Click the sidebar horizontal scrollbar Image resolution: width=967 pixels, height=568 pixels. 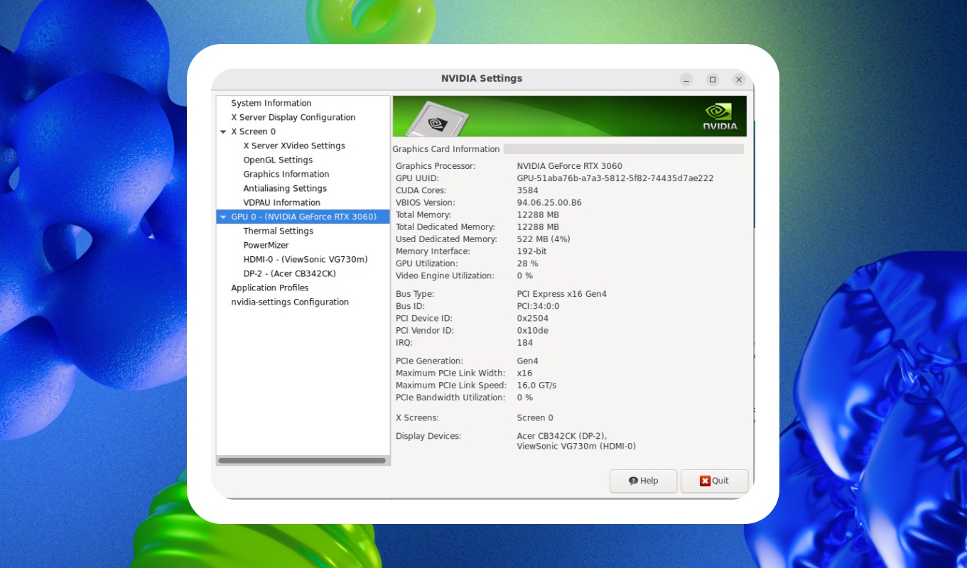tap(302, 461)
